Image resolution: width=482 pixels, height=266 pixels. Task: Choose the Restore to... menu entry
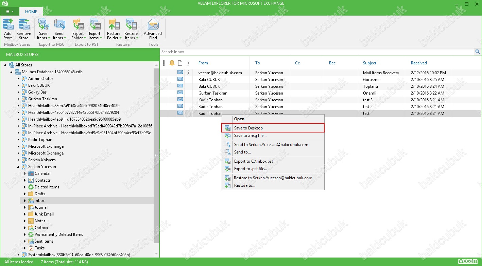[273, 185]
